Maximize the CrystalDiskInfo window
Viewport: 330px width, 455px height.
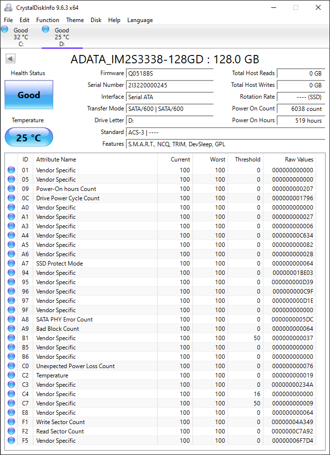pos(296,7)
